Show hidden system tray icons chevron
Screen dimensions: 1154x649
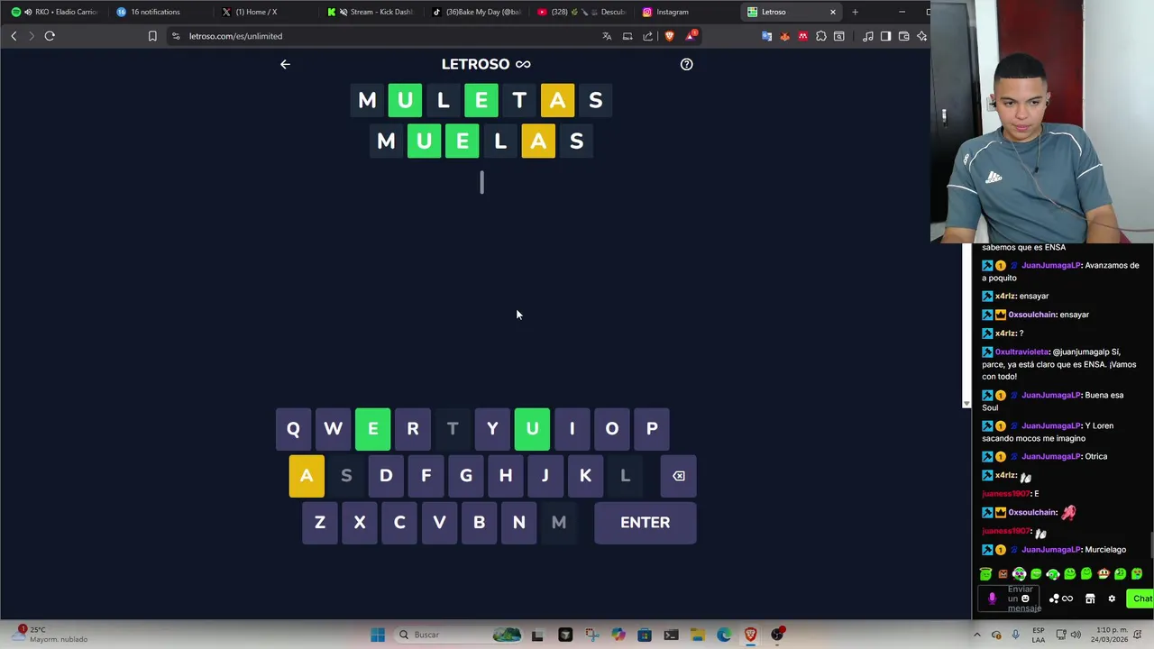(976, 635)
